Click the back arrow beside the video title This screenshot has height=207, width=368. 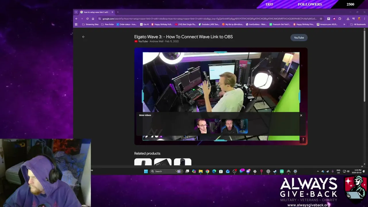(83, 37)
